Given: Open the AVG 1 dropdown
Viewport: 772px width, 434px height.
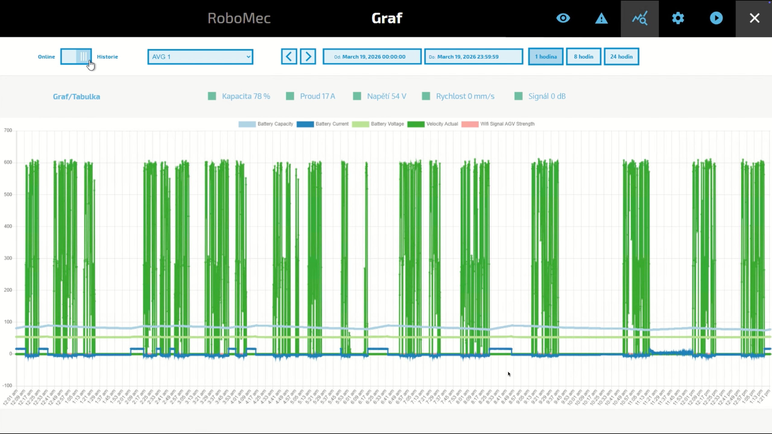Looking at the screenshot, I should pyautogui.click(x=200, y=57).
